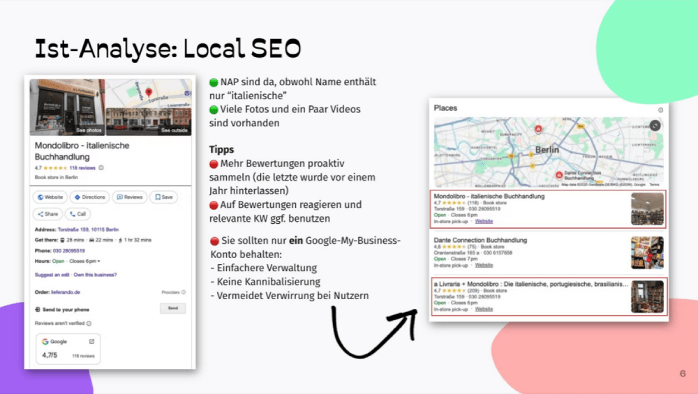Click the Directions button
This screenshot has width=698, height=394.
89,197
